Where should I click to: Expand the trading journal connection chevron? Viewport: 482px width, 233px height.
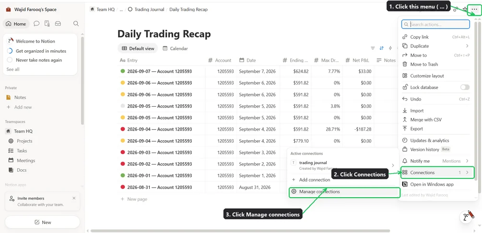click(x=393, y=165)
